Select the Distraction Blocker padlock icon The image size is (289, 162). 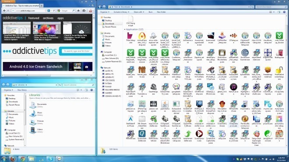coord(222,52)
